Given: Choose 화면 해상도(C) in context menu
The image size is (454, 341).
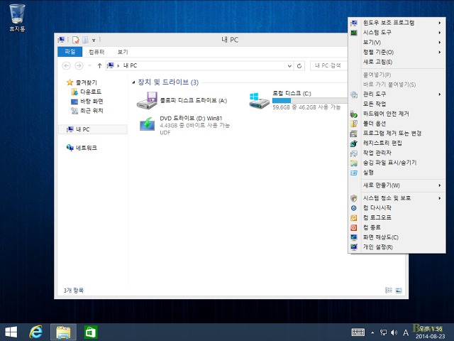Looking at the screenshot, I should (397, 237).
